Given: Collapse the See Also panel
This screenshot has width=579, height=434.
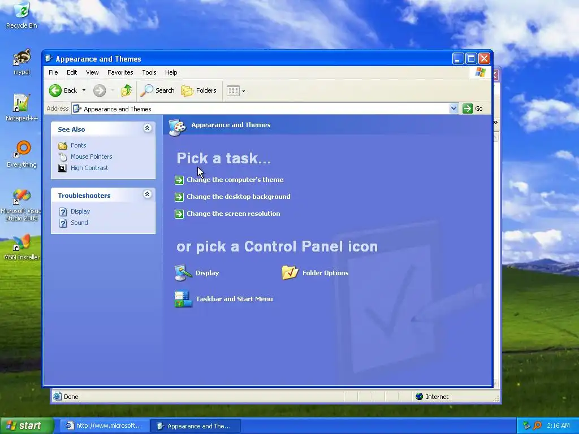Looking at the screenshot, I should tap(147, 128).
